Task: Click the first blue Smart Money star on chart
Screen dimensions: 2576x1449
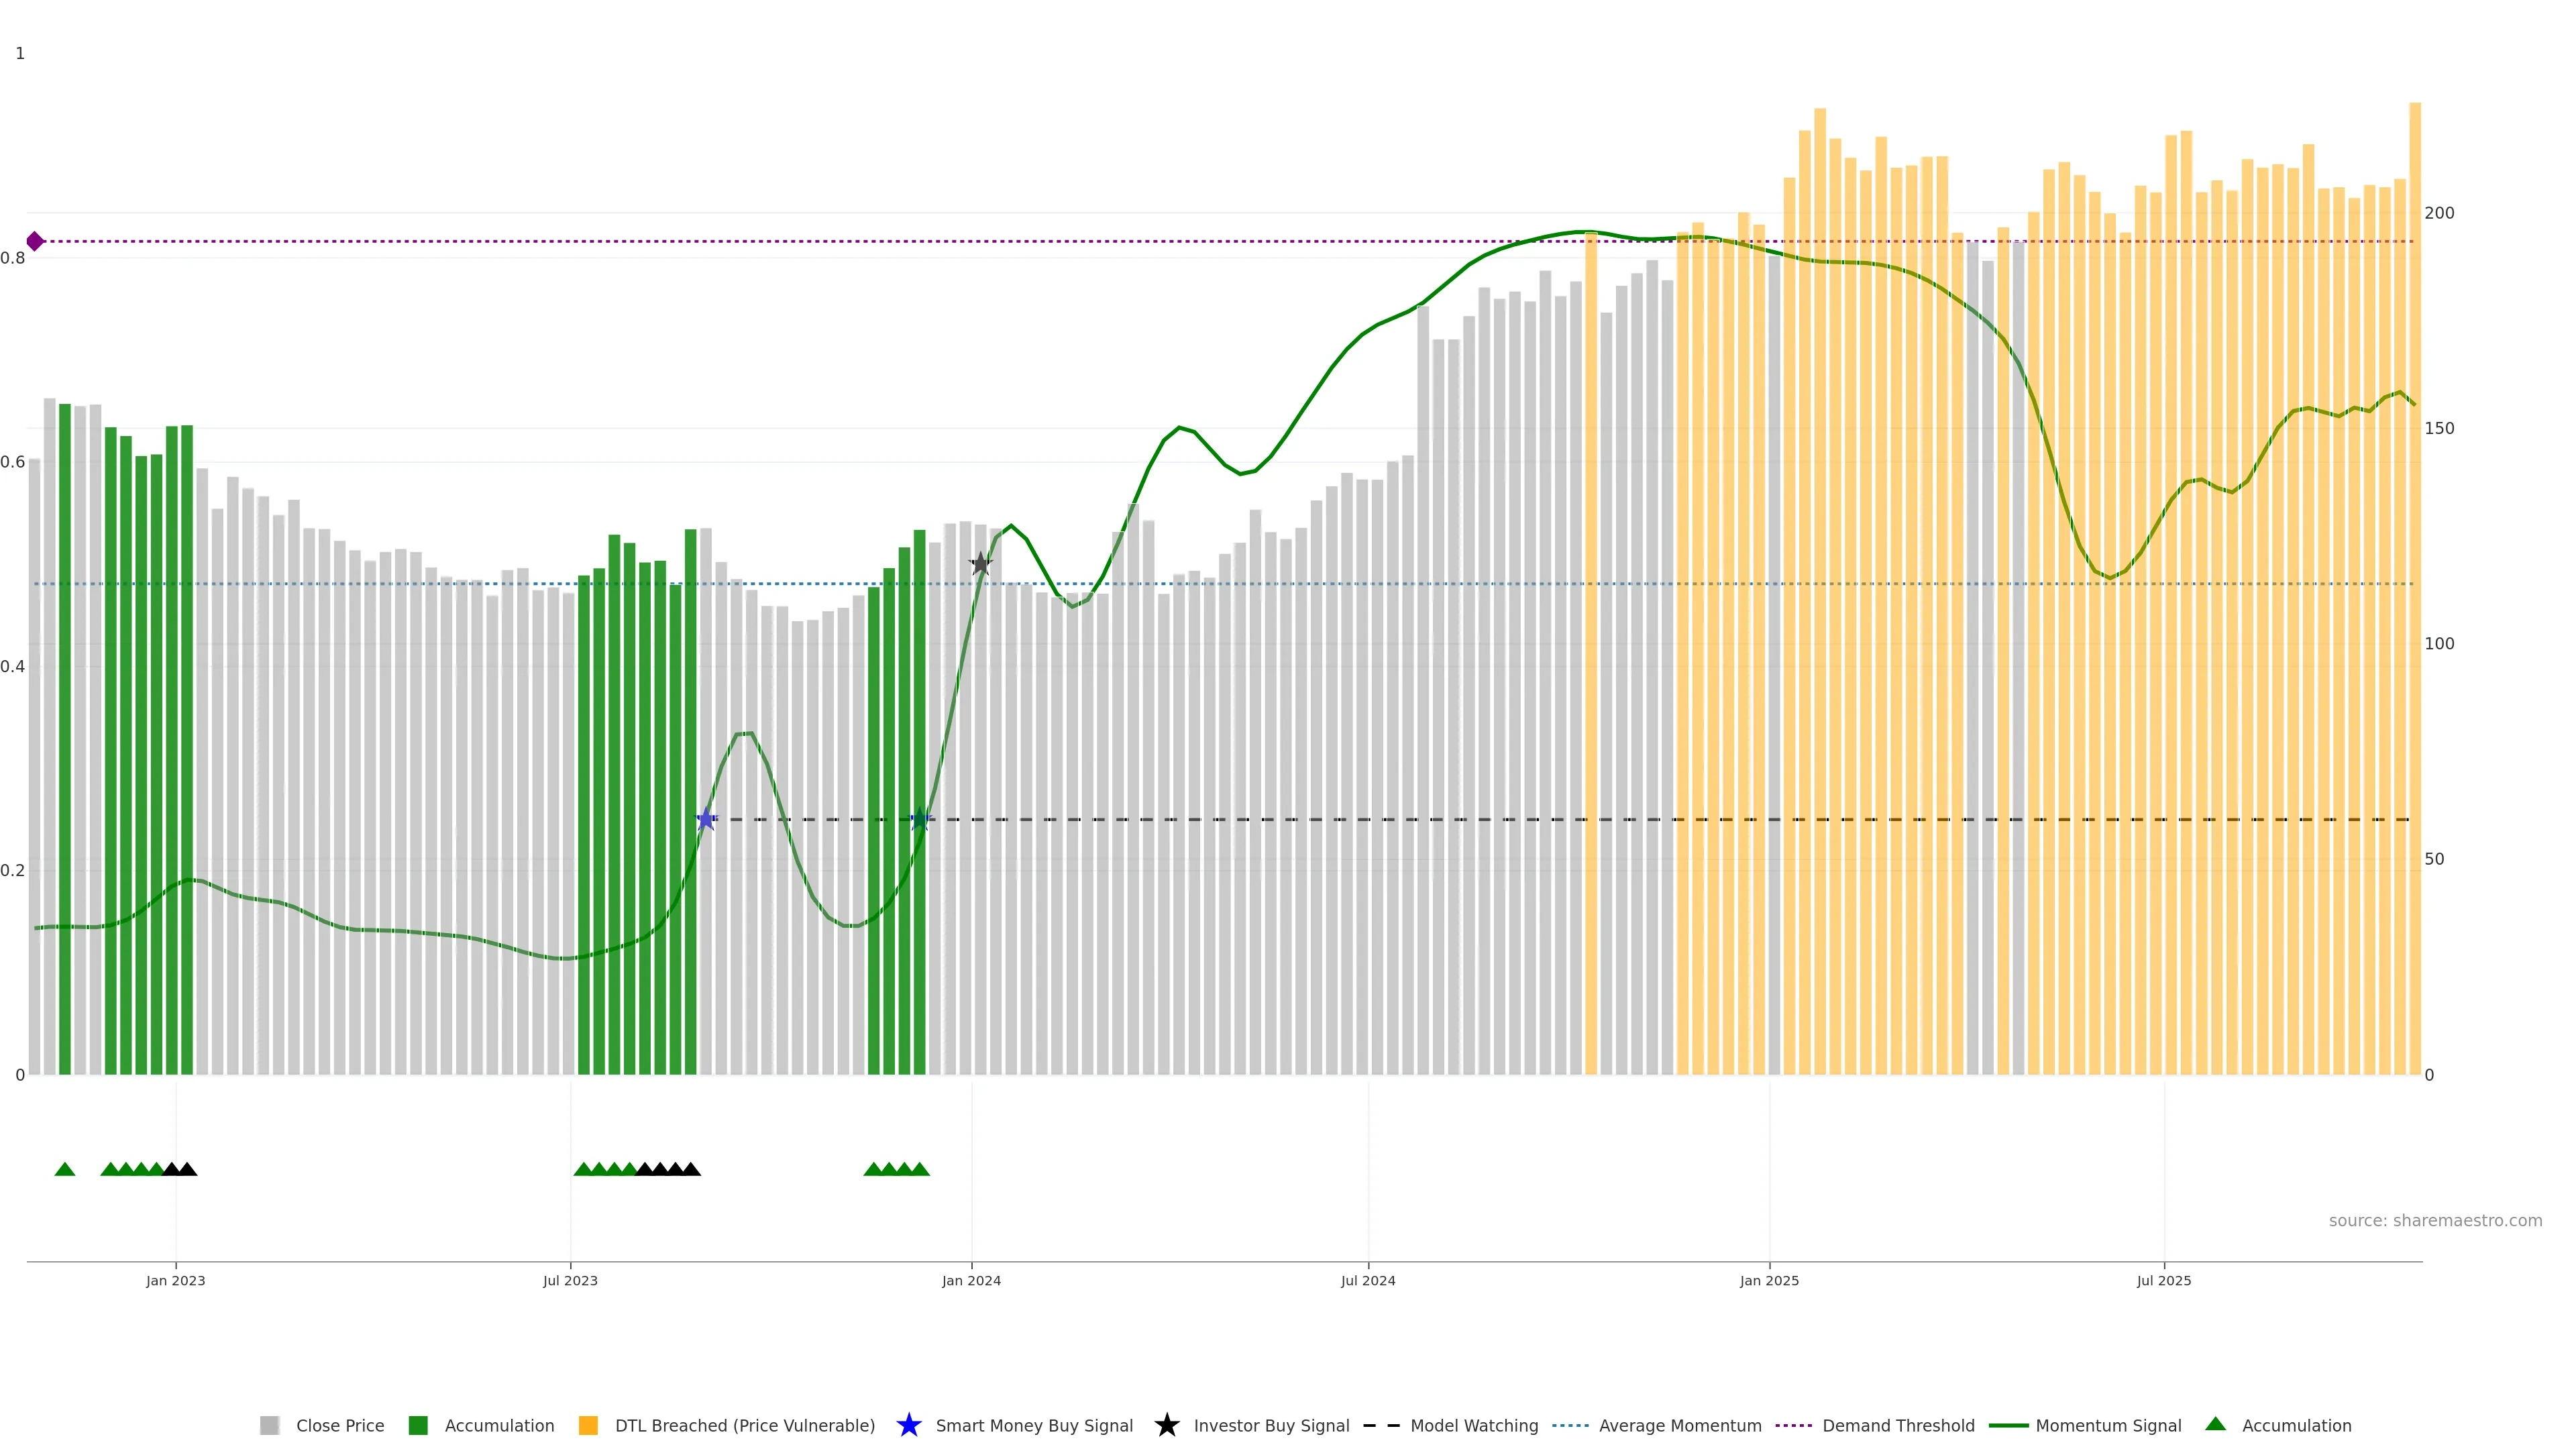Action: click(x=706, y=819)
